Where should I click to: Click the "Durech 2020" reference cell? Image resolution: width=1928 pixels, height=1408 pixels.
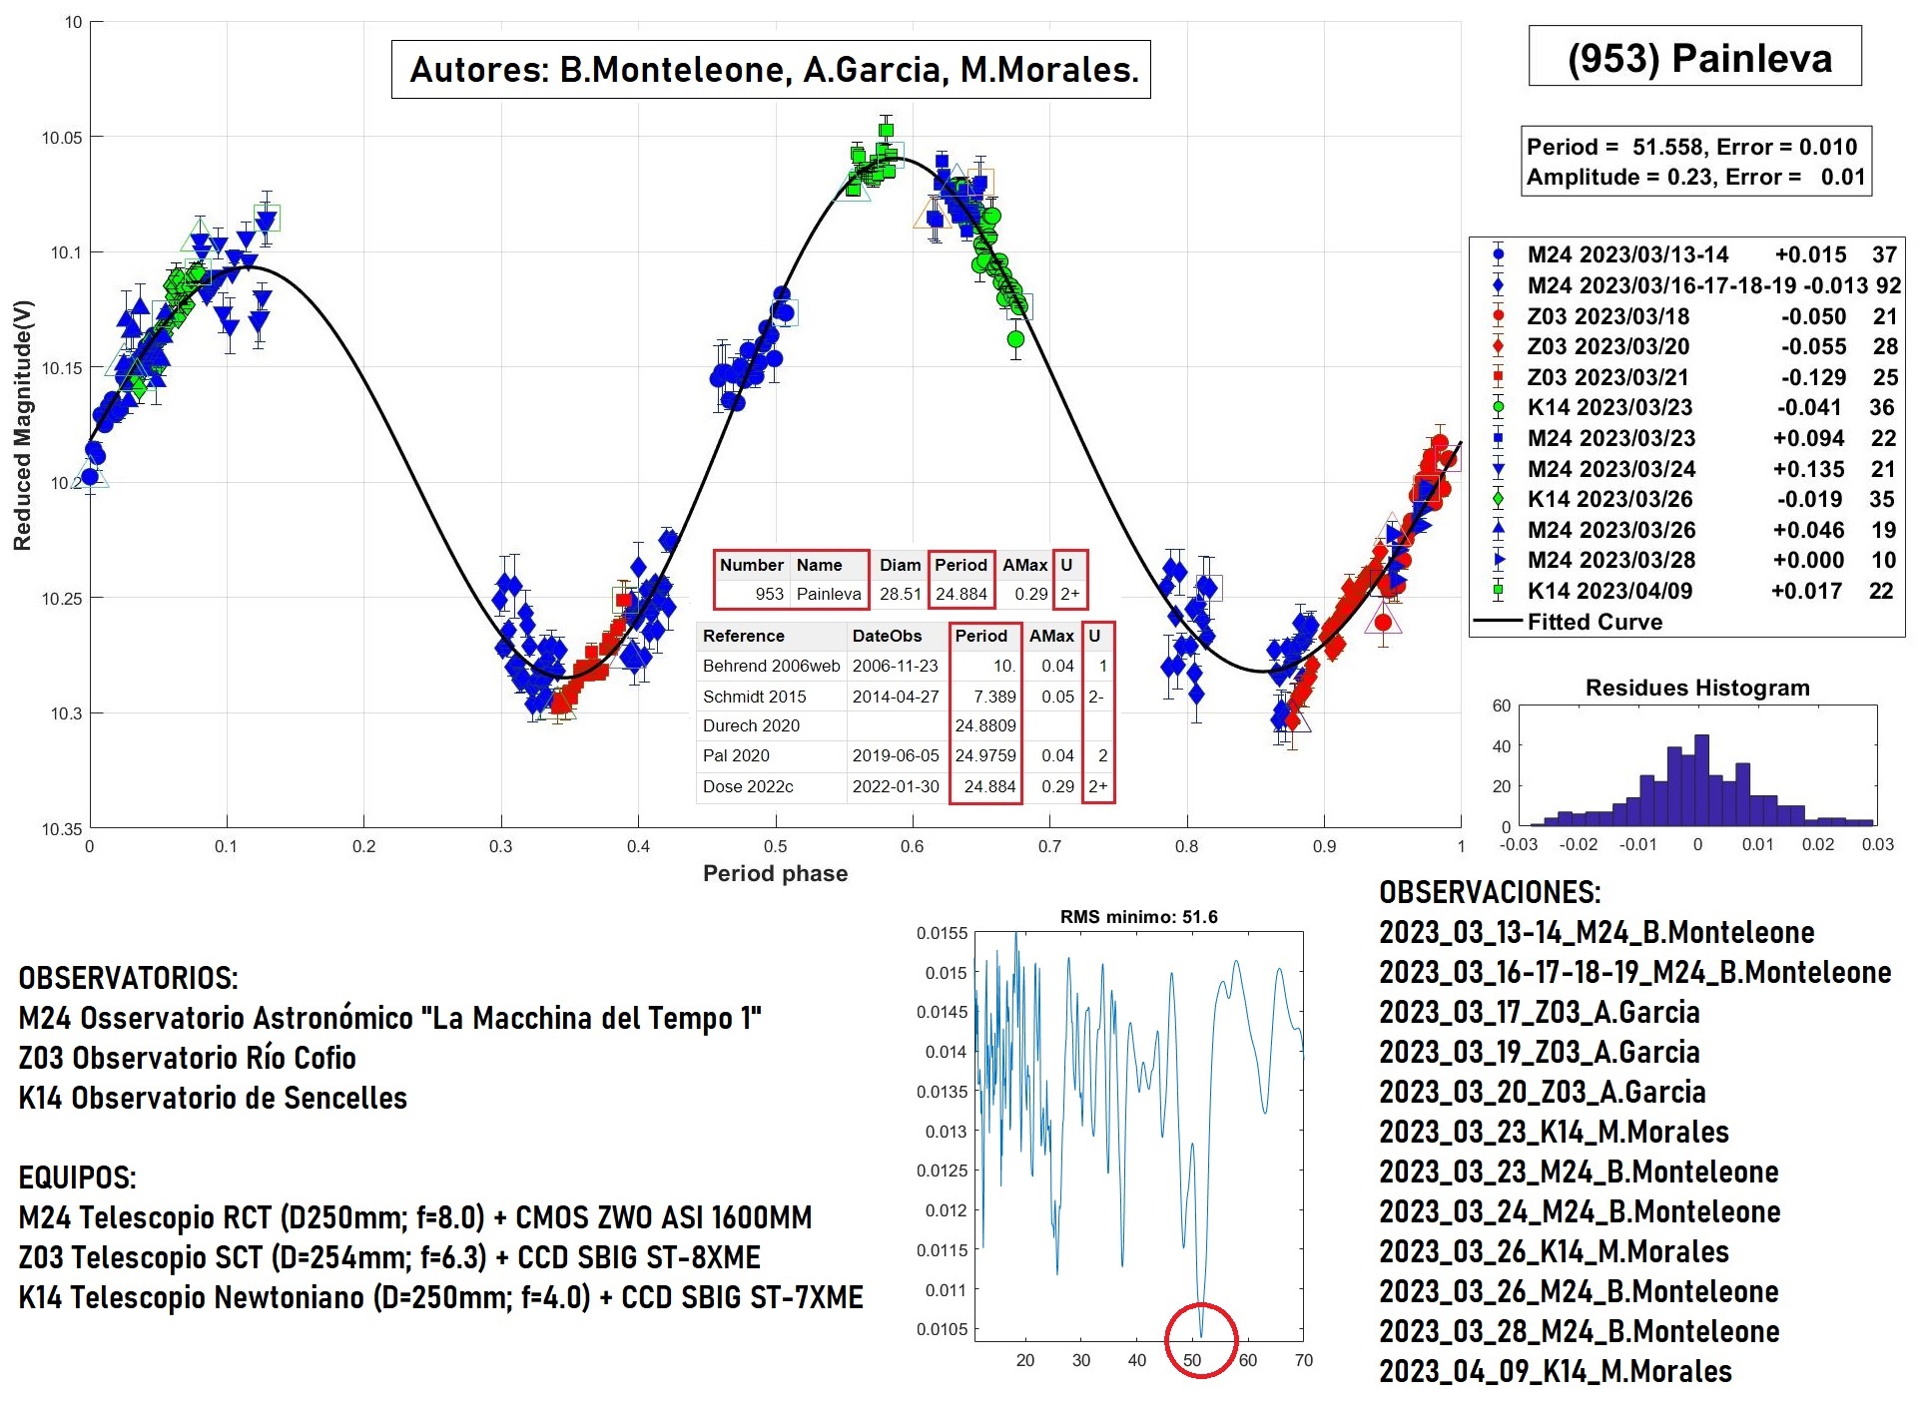coord(771,725)
